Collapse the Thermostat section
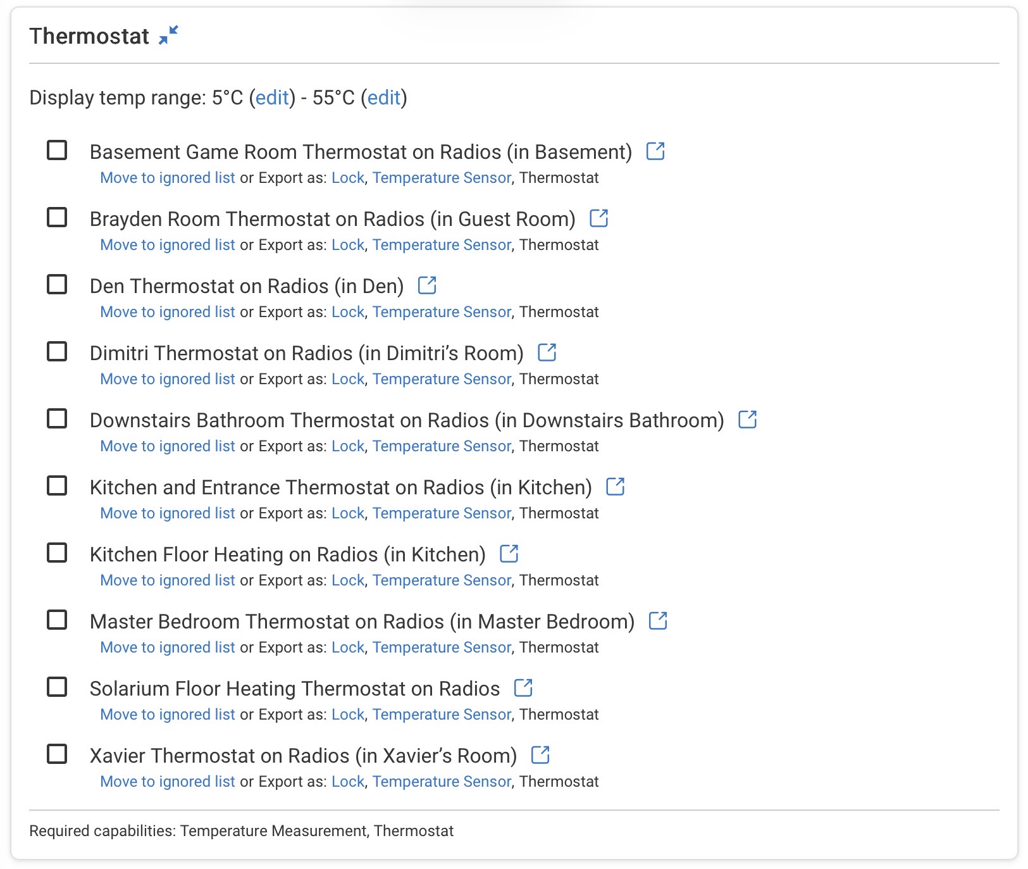Image resolution: width=1028 pixels, height=869 pixels. click(168, 35)
